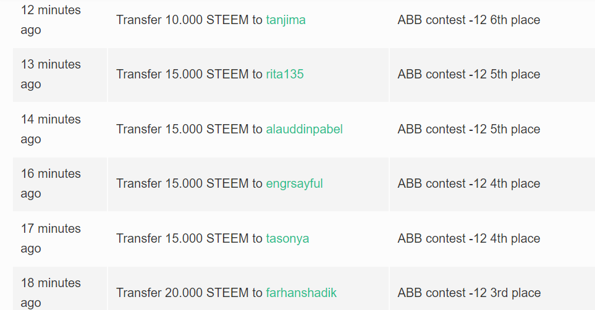The image size is (595, 310).
Task: Open the rita135 account link
Action: click(x=285, y=74)
